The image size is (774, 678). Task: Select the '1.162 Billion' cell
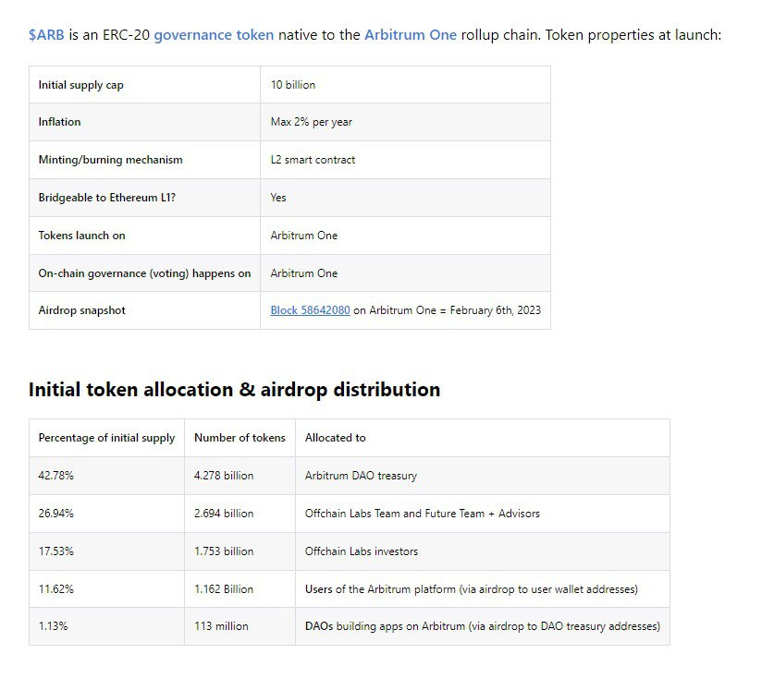pos(240,589)
